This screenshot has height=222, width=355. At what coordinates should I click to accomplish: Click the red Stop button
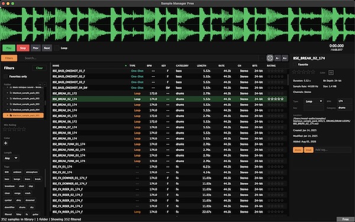click(x=23, y=48)
